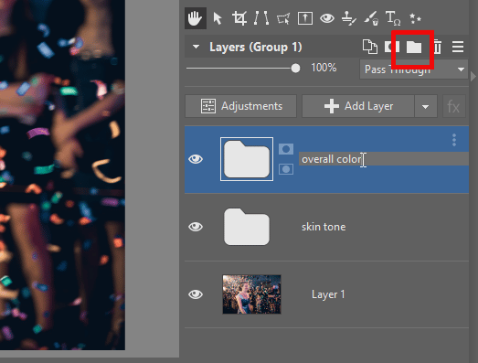
Task: Click the fx layer effects button
Action: click(454, 106)
